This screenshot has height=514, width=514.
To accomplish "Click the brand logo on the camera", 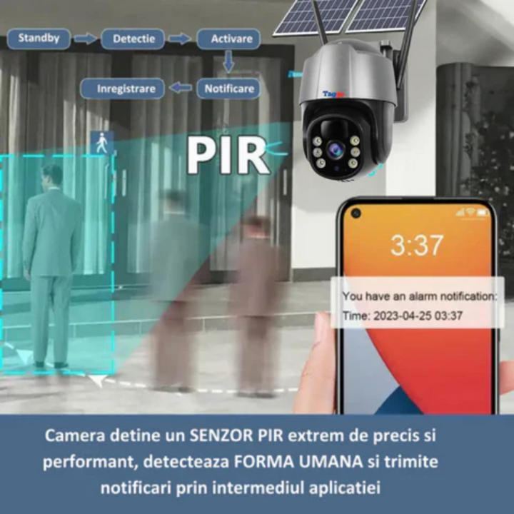I will point(333,94).
